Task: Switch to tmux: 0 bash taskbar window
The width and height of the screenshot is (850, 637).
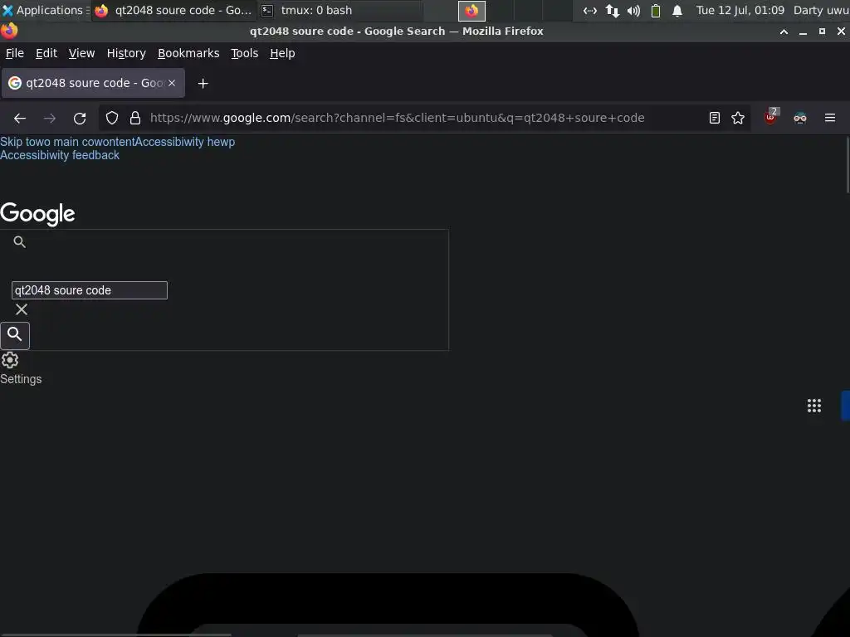Action: (x=339, y=10)
